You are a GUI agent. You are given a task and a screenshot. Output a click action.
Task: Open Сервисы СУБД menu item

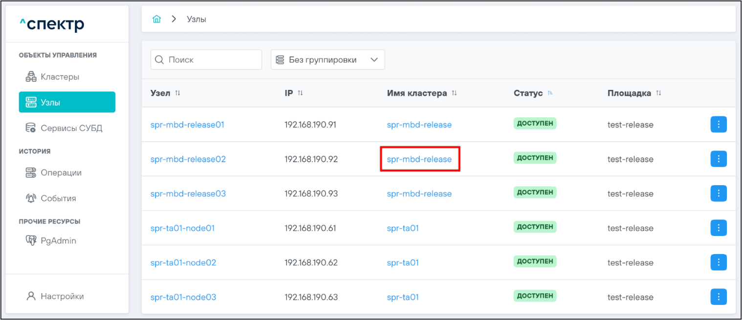pos(71,128)
